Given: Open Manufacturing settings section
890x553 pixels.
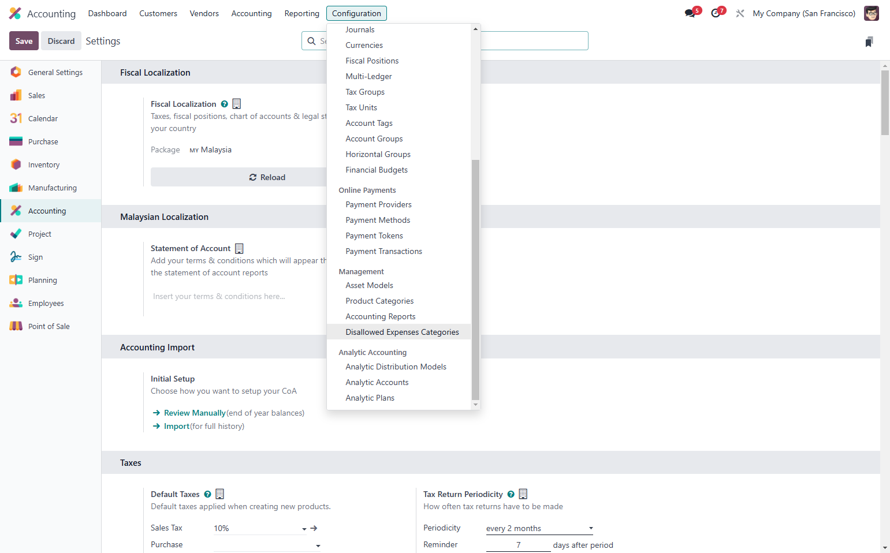Looking at the screenshot, I should 50,188.
